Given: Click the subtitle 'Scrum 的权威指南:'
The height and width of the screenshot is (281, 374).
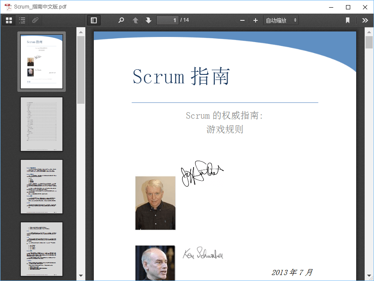Looking at the screenshot, I should point(224,116).
